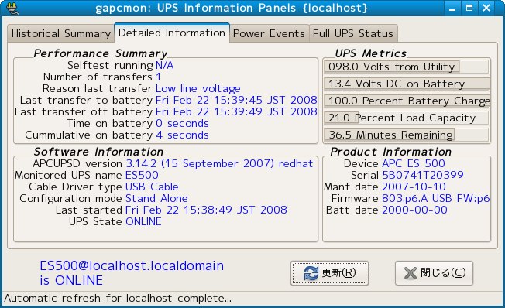Maximize the gapcmon window
Screen dimensions: 505x308
[x=469, y=8]
